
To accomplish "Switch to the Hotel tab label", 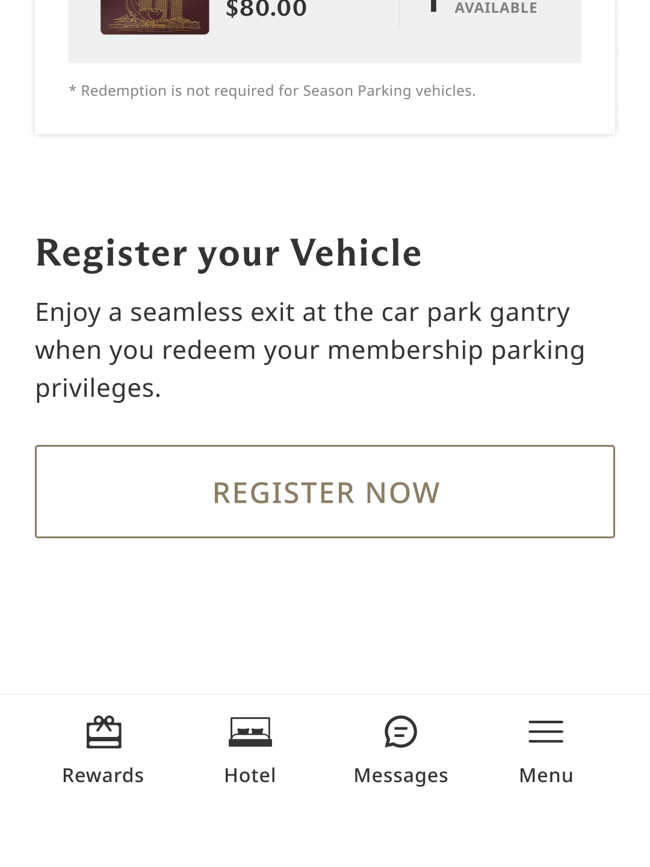I will (x=250, y=775).
